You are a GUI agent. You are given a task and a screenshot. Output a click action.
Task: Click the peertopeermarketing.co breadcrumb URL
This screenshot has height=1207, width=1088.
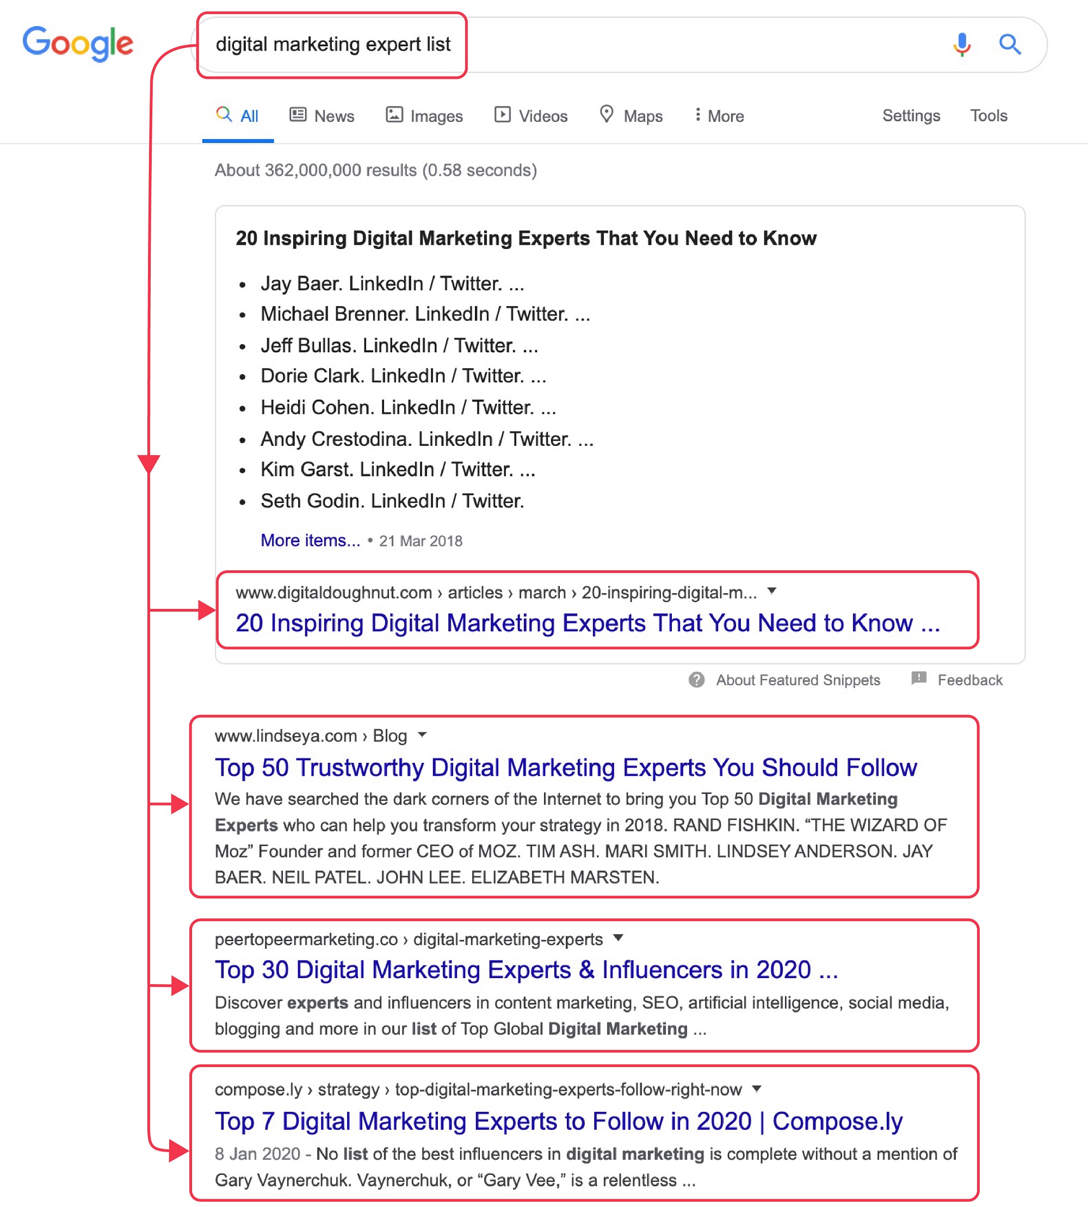(x=409, y=939)
